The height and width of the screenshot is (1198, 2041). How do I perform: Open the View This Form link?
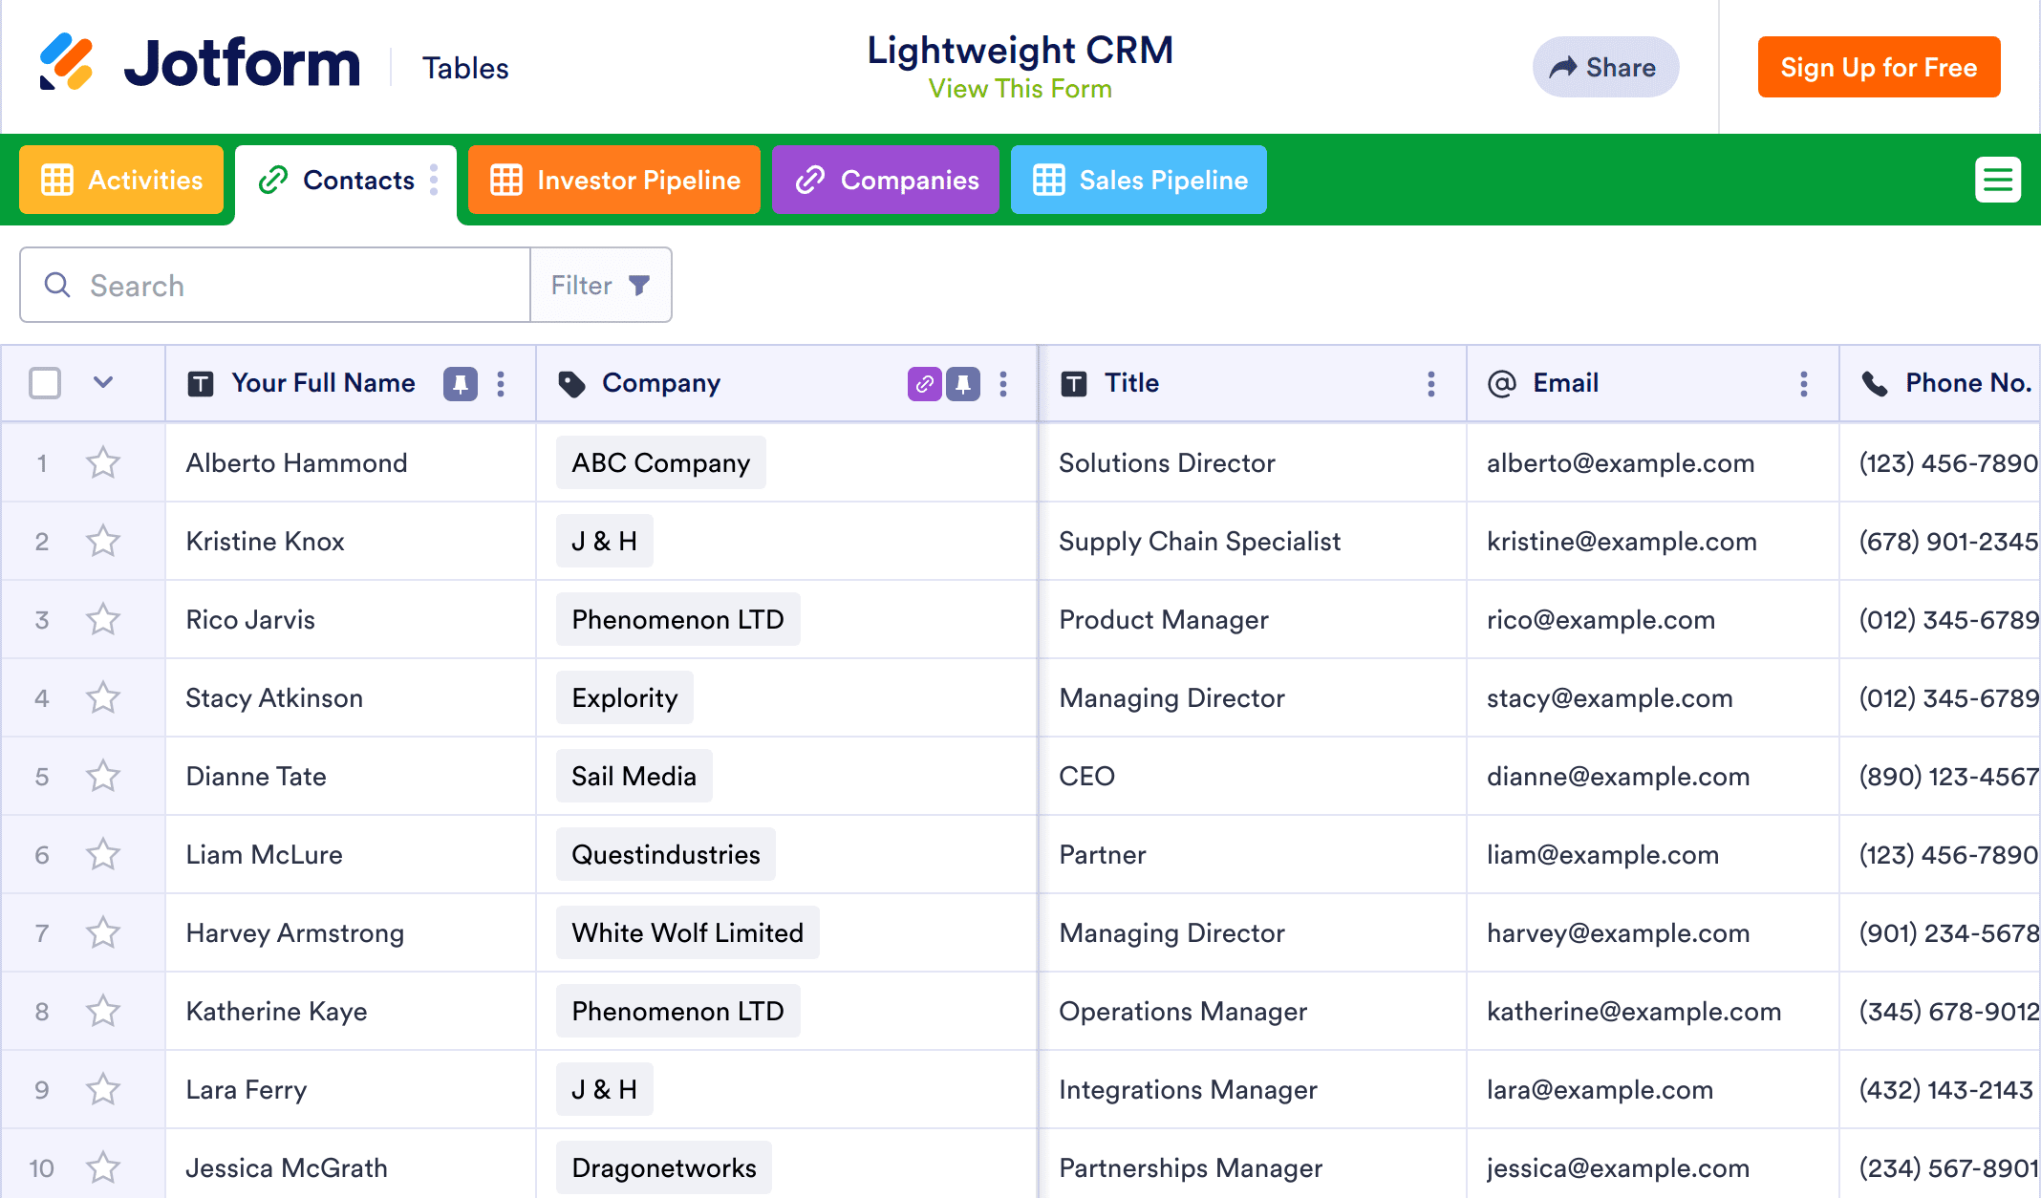coord(1020,89)
